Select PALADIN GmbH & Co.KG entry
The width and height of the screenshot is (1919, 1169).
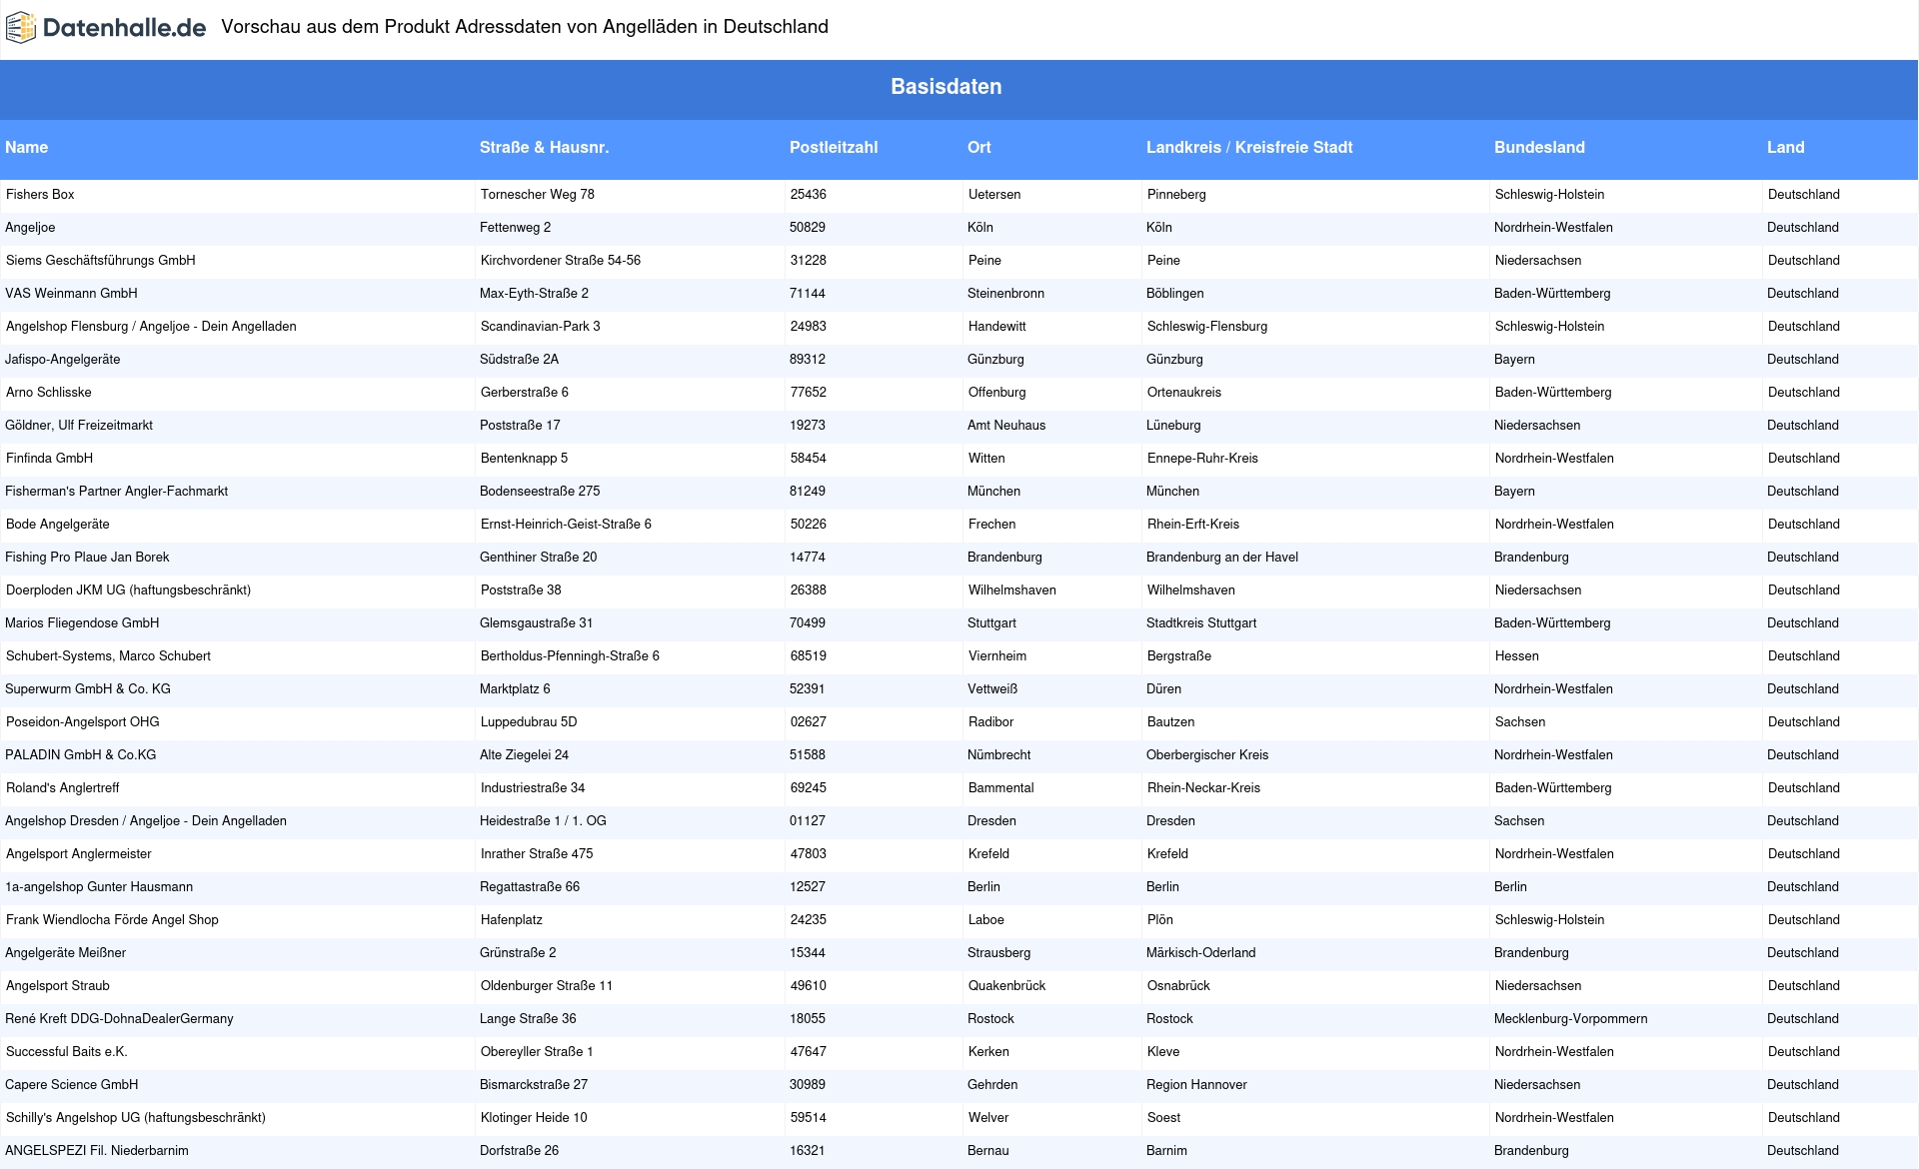pyautogui.click(x=81, y=755)
